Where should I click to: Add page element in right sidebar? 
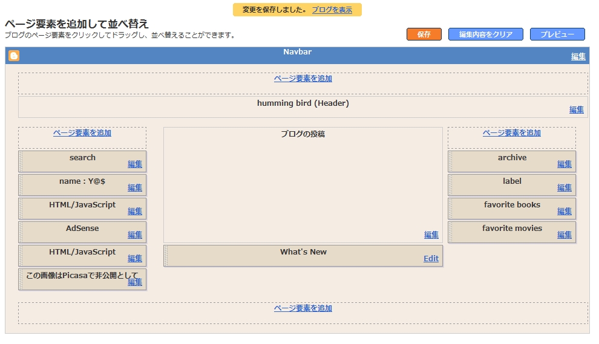pos(512,133)
